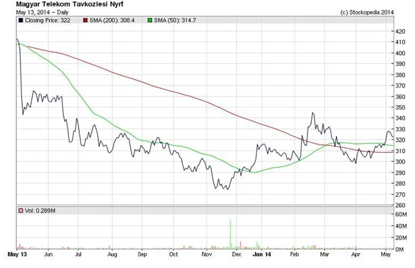Click the 320 price axis label

coord(400,140)
